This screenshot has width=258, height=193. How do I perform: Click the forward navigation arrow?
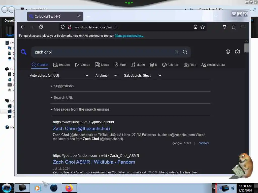click(x=32, y=27)
